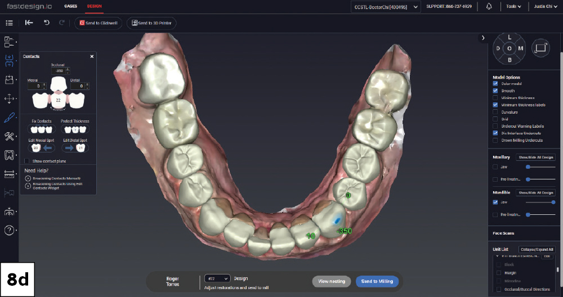Toggle Show contact plane checkbox
The width and height of the screenshot is (563, 297).
pos(27,161)
